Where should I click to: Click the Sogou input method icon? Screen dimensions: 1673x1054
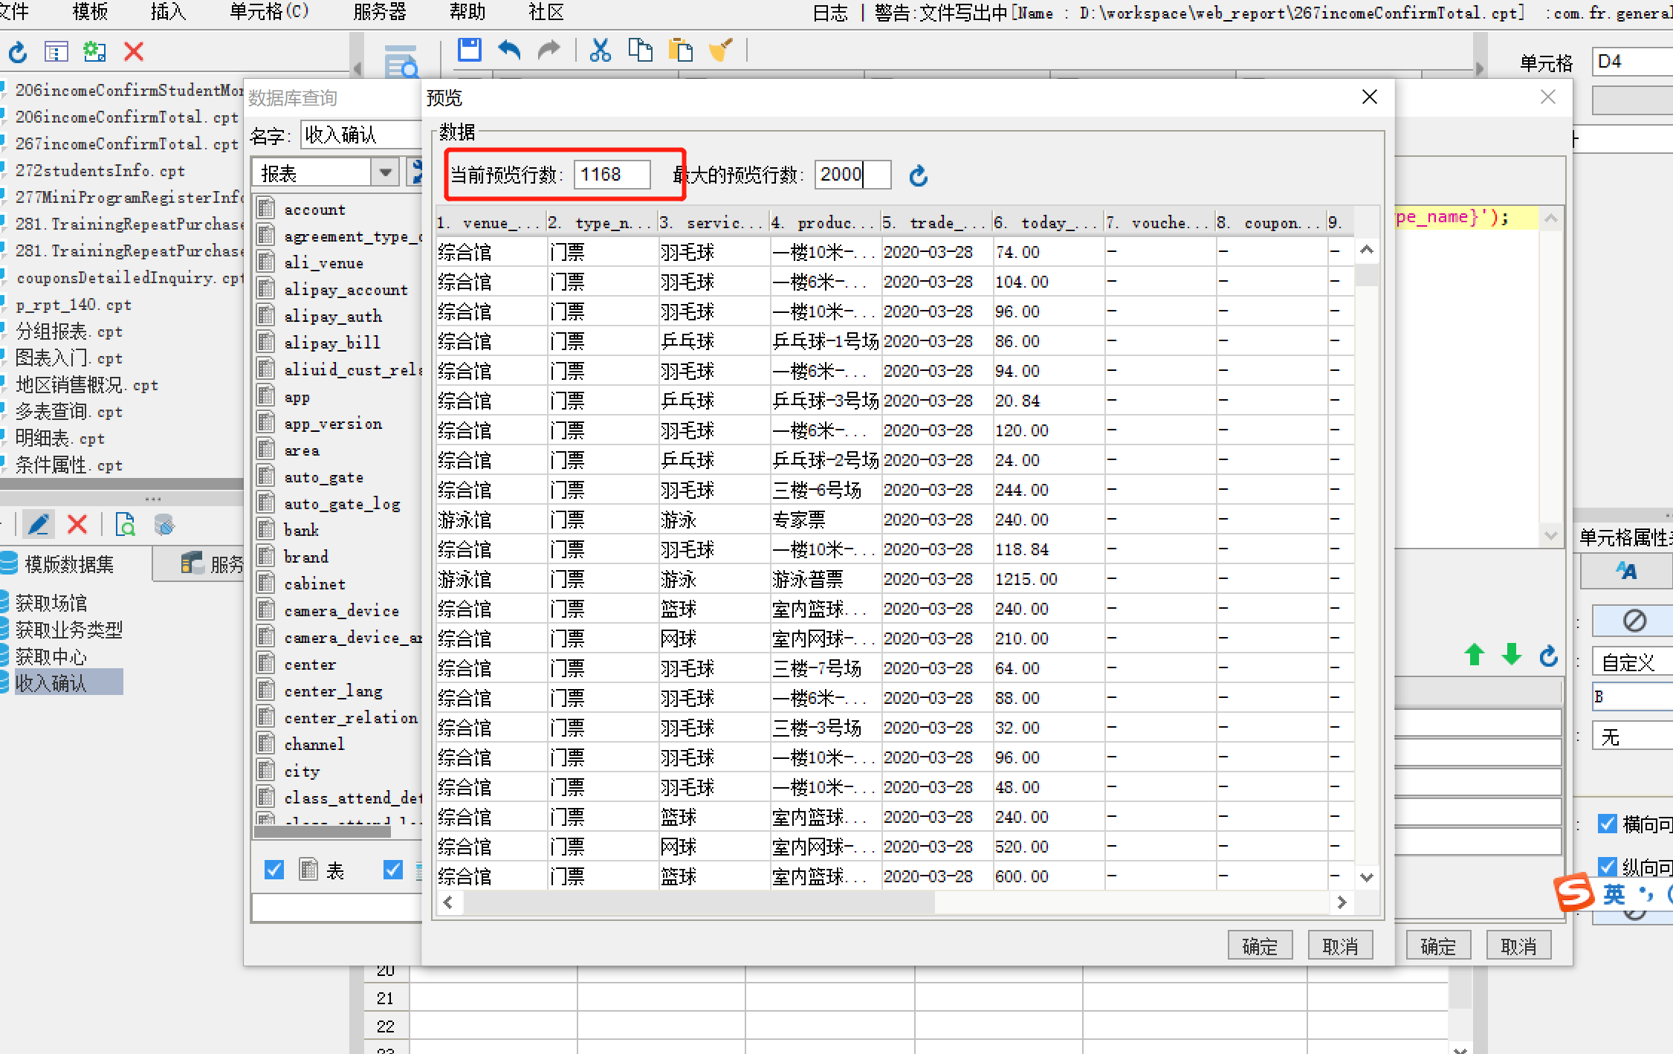pos(1573,893)
